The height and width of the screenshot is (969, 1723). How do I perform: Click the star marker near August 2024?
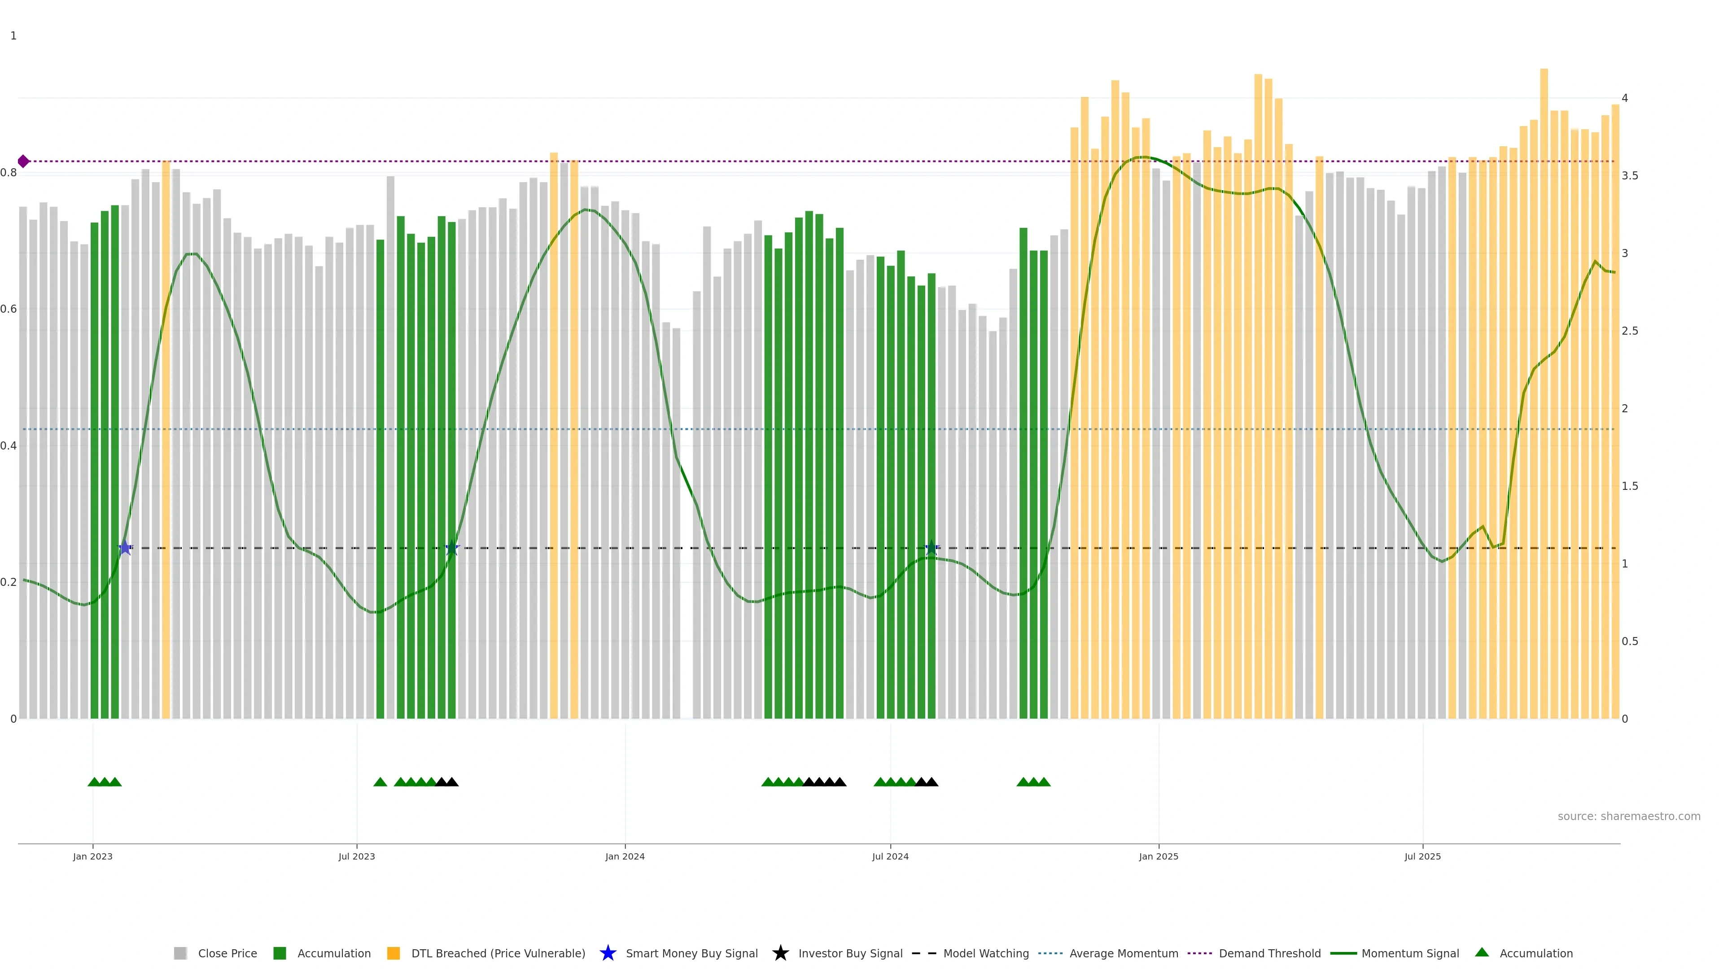coord(932,548)
